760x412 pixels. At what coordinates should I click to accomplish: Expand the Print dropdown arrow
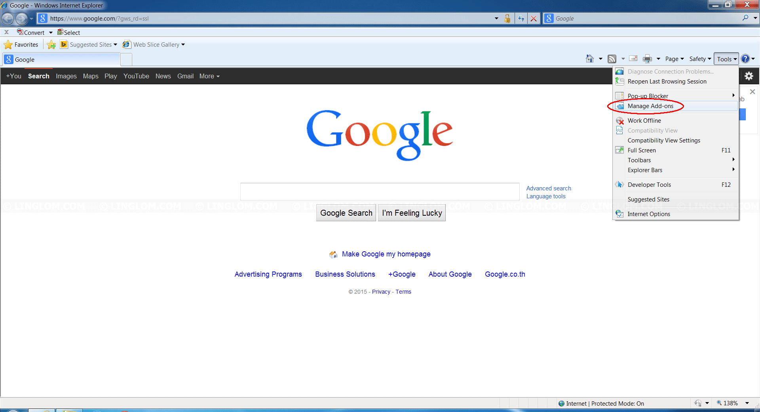click(658, 59)
